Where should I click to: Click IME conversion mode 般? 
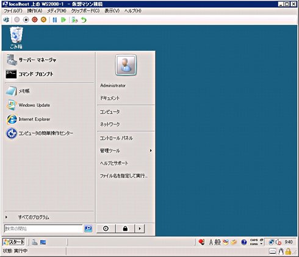pyautogui.click(x=217, y=242)
